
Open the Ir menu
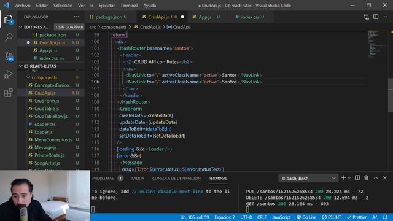pyautogui.click(x=91, y=6)
